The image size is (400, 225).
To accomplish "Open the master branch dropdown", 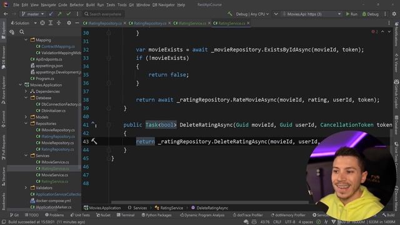I will tap(33, 14).
